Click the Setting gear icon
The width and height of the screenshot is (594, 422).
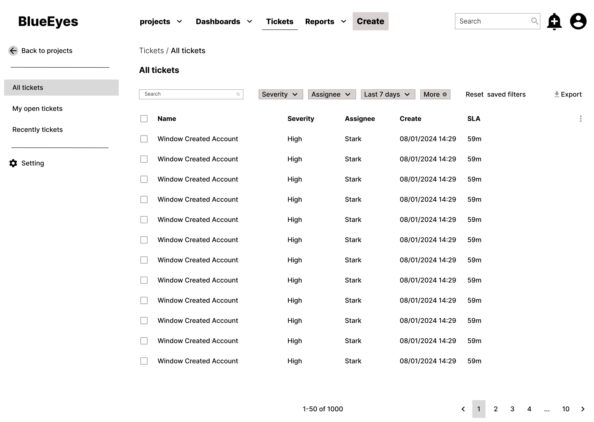pyautogui.click(x=13, y=163)
